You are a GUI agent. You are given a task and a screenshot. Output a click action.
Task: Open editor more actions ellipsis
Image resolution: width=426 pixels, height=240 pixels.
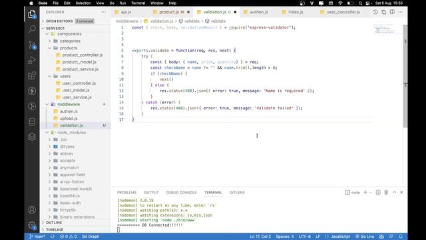coord(401,12)
